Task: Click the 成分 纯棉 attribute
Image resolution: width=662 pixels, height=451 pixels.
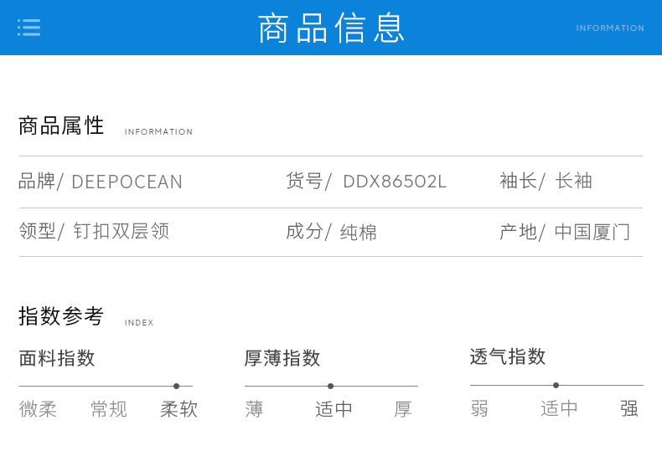Action: 332,232
